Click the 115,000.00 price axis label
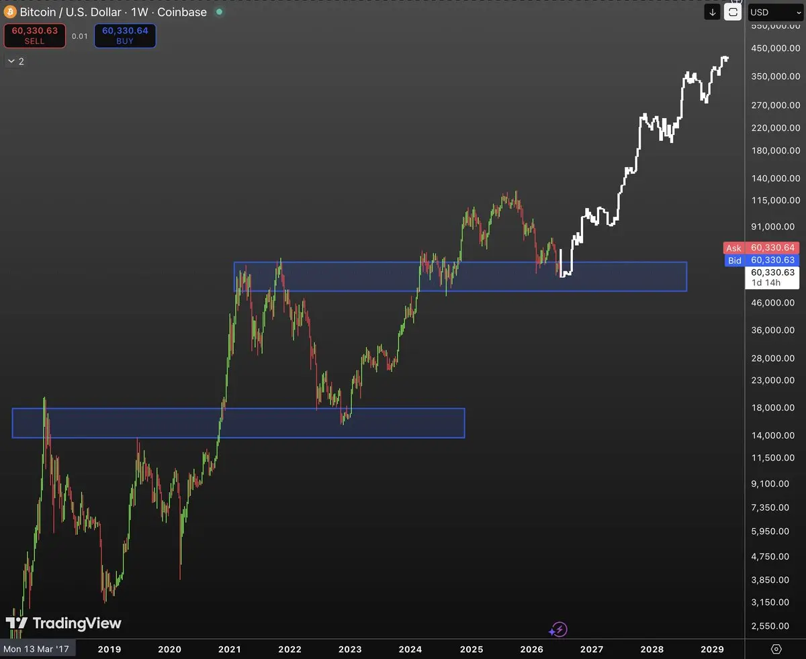This screenshot has height=659, width=806. coord(775,200)
